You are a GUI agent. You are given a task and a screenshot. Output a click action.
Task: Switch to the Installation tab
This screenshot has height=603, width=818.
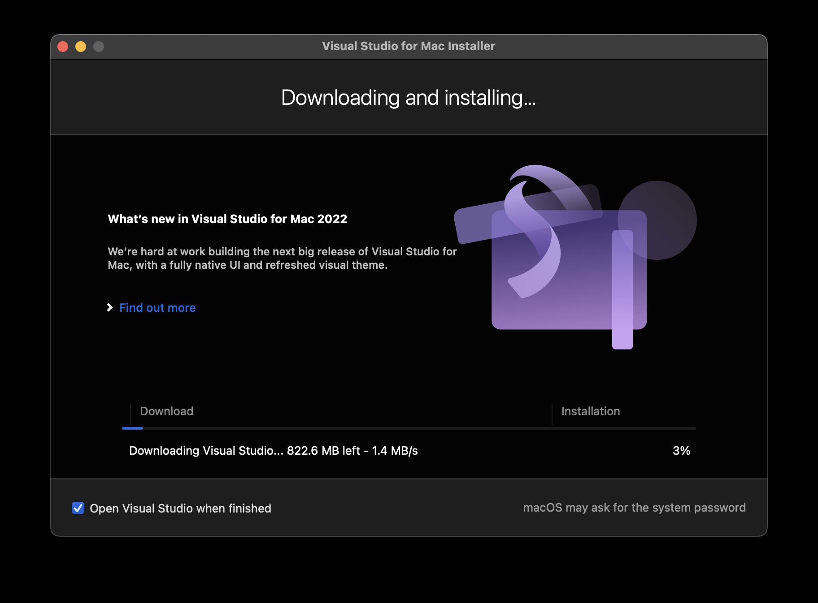pos(591,411)
